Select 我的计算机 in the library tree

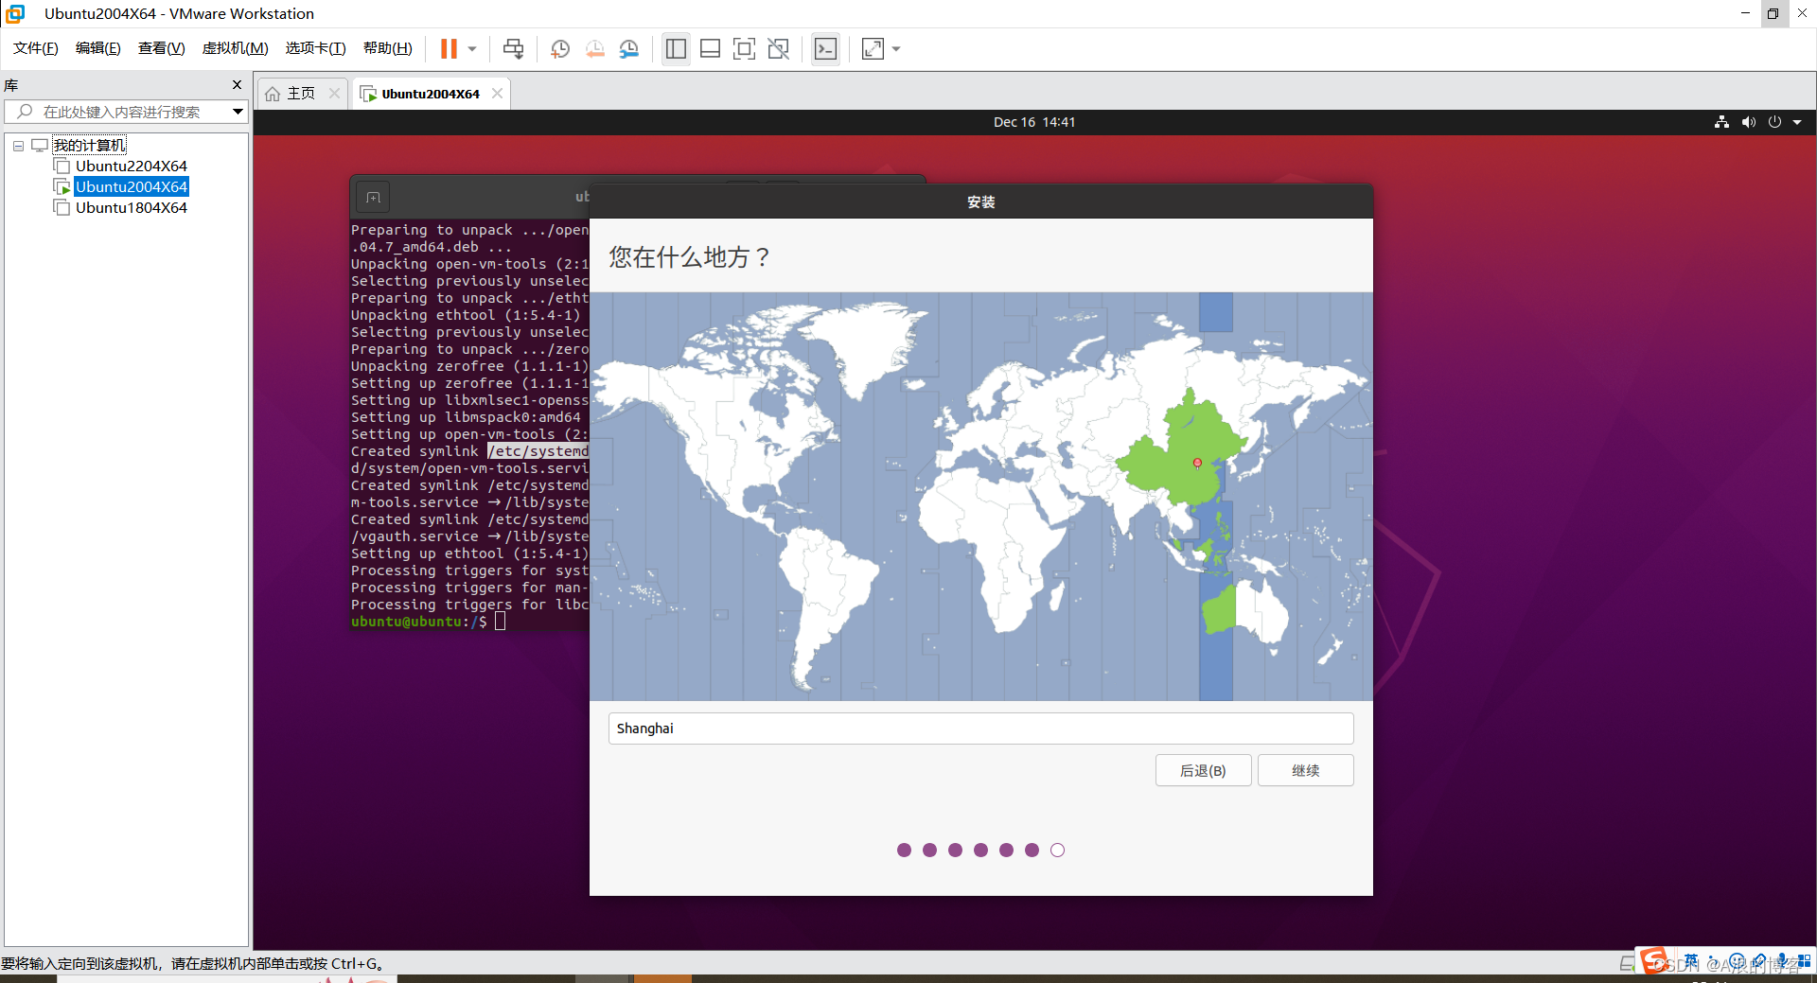point(89,145)
